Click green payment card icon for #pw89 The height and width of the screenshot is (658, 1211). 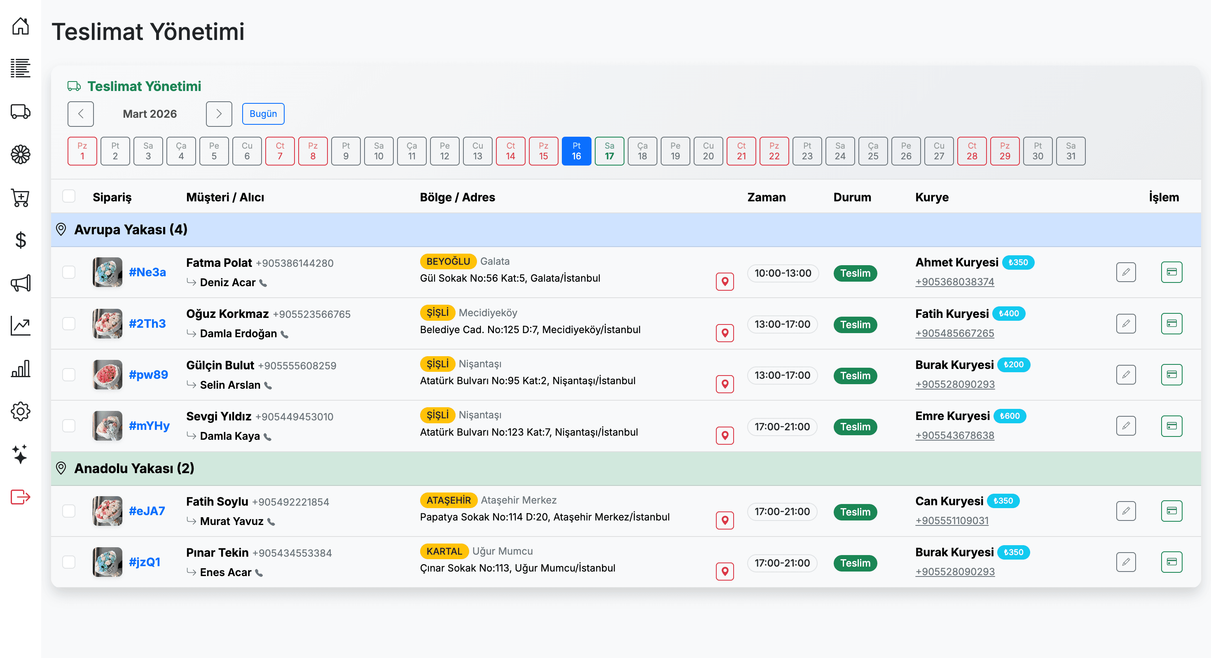point(1171,375)
